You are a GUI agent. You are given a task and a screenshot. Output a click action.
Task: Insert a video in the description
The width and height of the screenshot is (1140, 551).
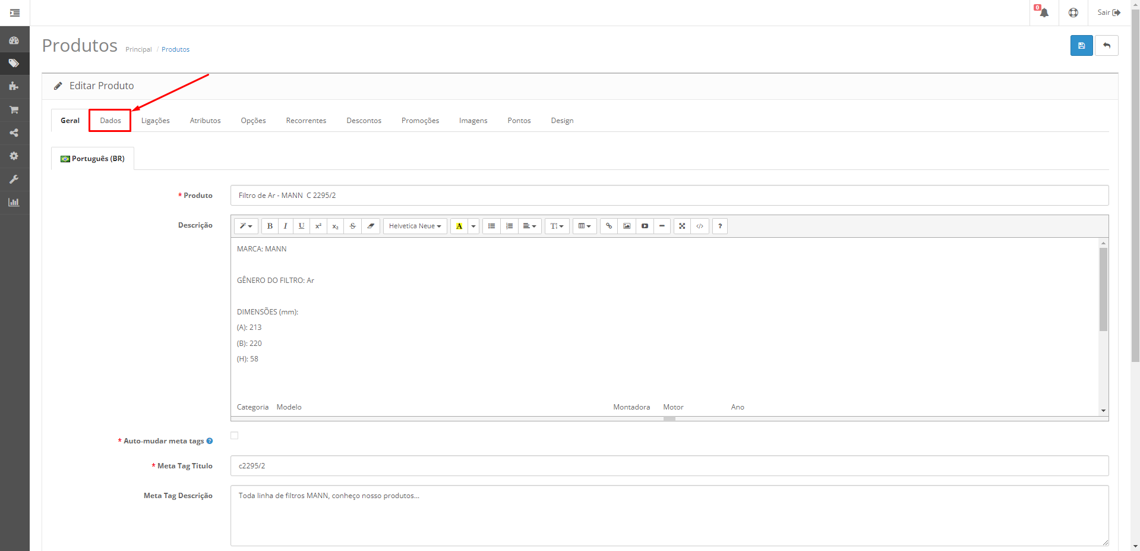(x=645, y=226)
